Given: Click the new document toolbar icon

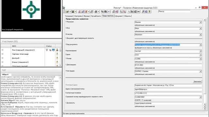Looking at the screenshot, I should click(x=64, y=12).
